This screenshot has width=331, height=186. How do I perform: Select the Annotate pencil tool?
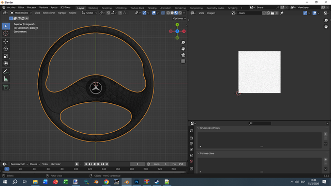(6, 72)
